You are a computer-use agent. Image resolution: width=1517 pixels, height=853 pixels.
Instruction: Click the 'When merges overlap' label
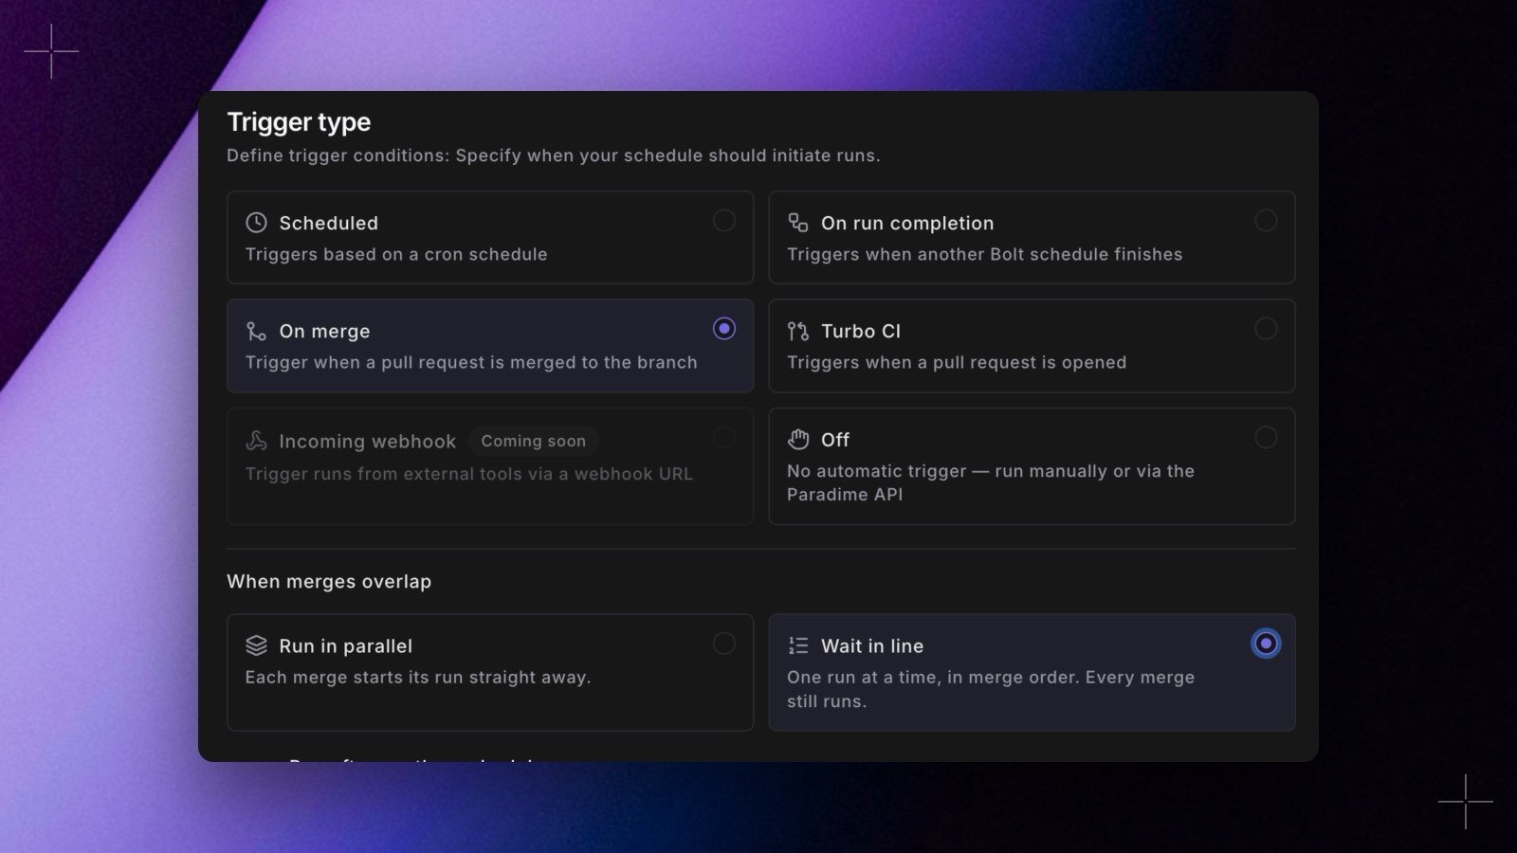[329, 581]
